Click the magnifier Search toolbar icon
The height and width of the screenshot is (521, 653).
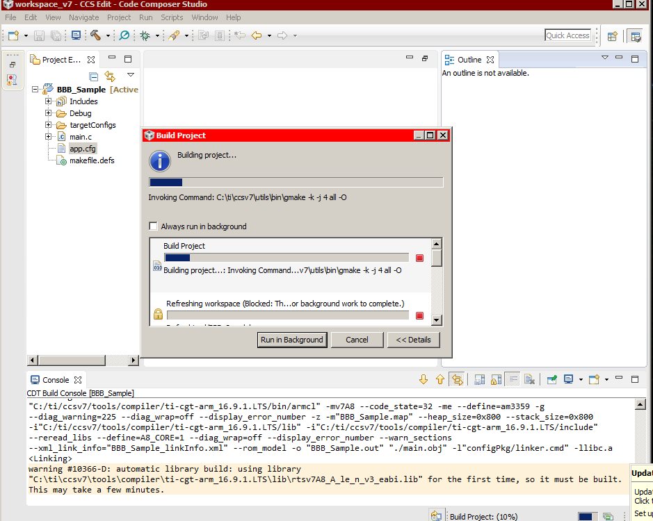tap(124, 35)
